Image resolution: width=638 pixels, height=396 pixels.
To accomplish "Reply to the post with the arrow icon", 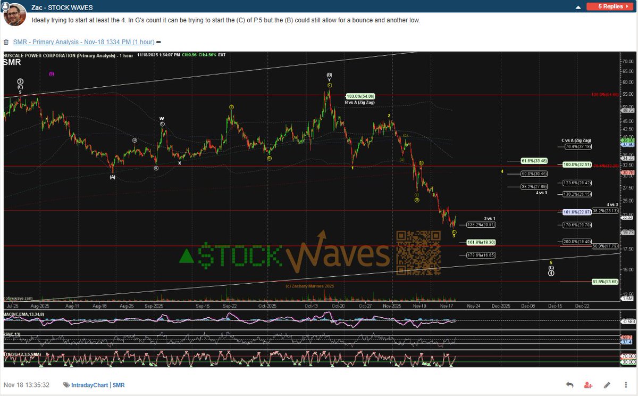I will pyautogui.click(x=569, y=385).
